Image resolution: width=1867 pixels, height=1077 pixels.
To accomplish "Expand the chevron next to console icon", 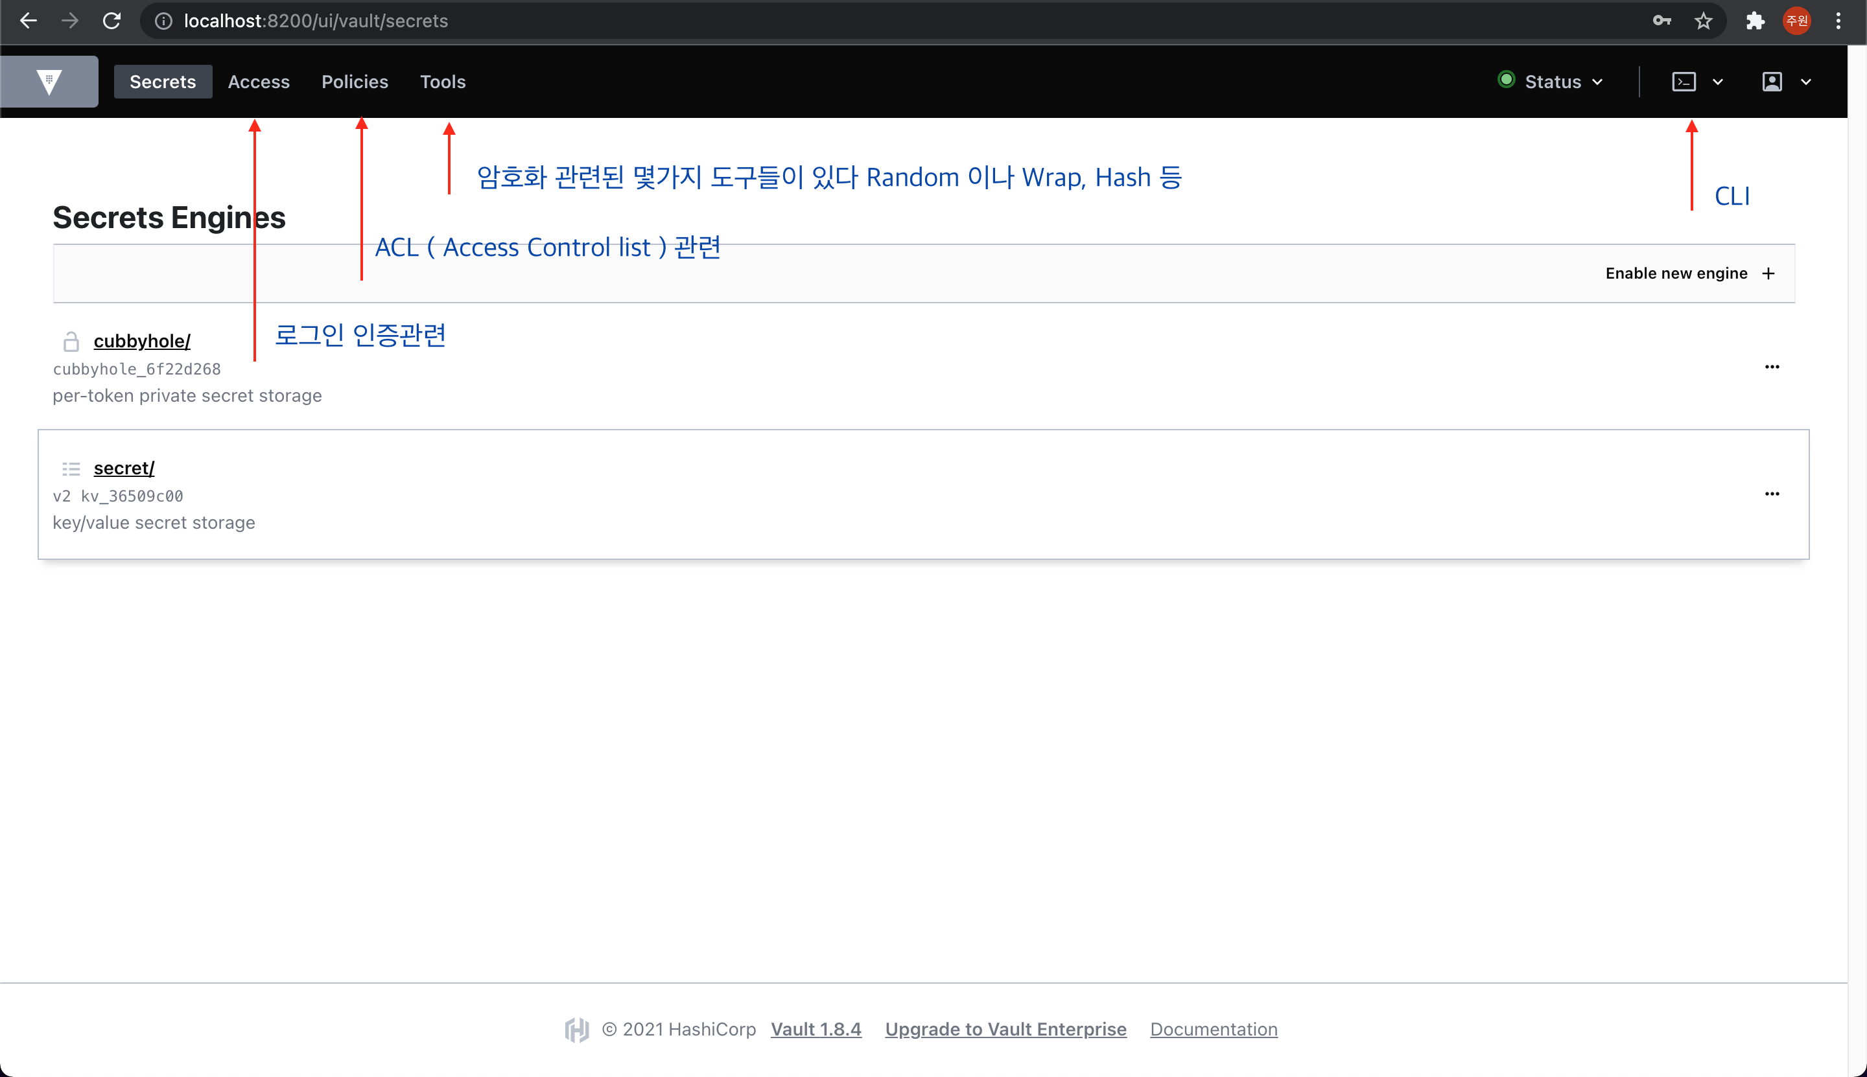I will coord(1717,82).
